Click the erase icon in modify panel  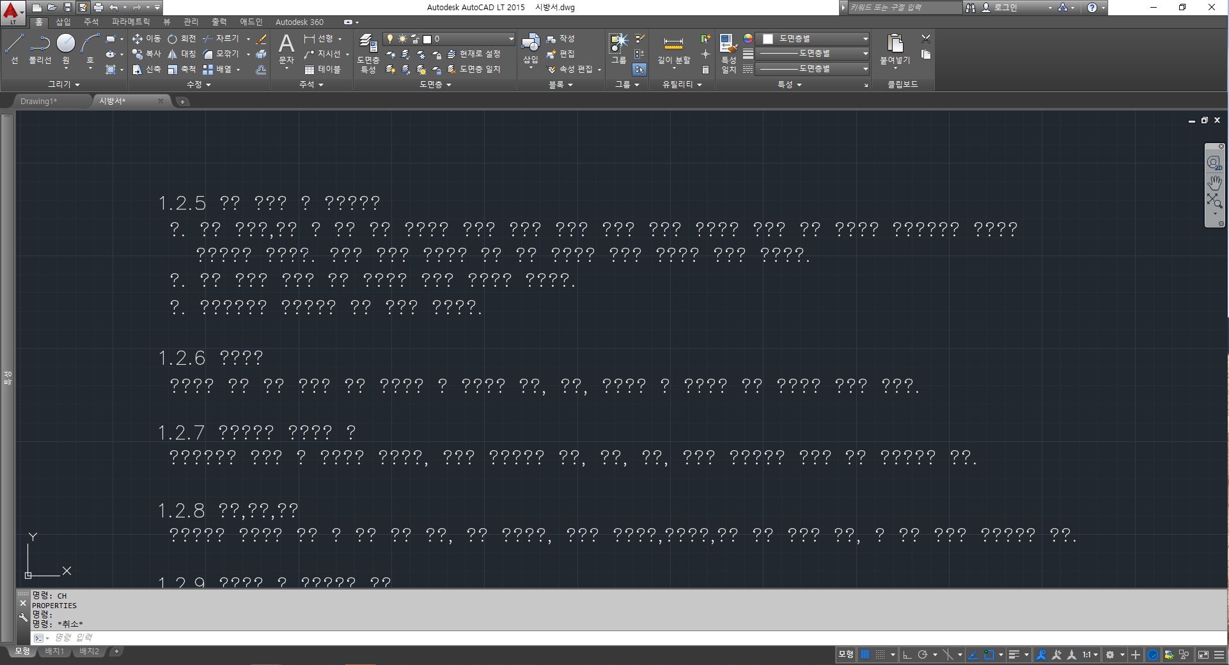(x=261, y=39)
